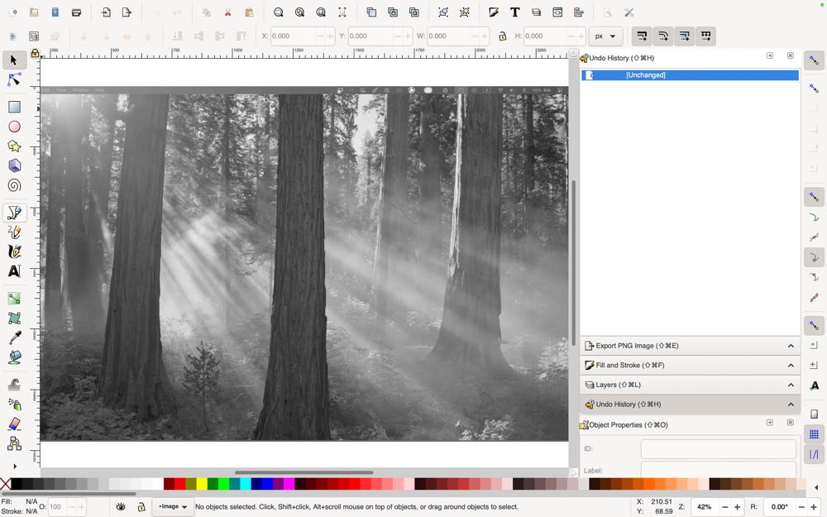This screenshot has height=517, width=827.
Task: Open the px units dropdown
Action: pos(605,36)
